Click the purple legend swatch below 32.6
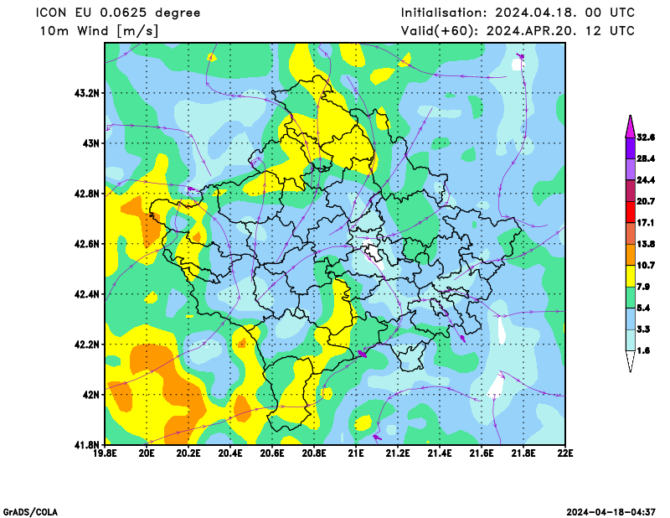The width and height of the screenshot is (670, 518). coord(631,148)
